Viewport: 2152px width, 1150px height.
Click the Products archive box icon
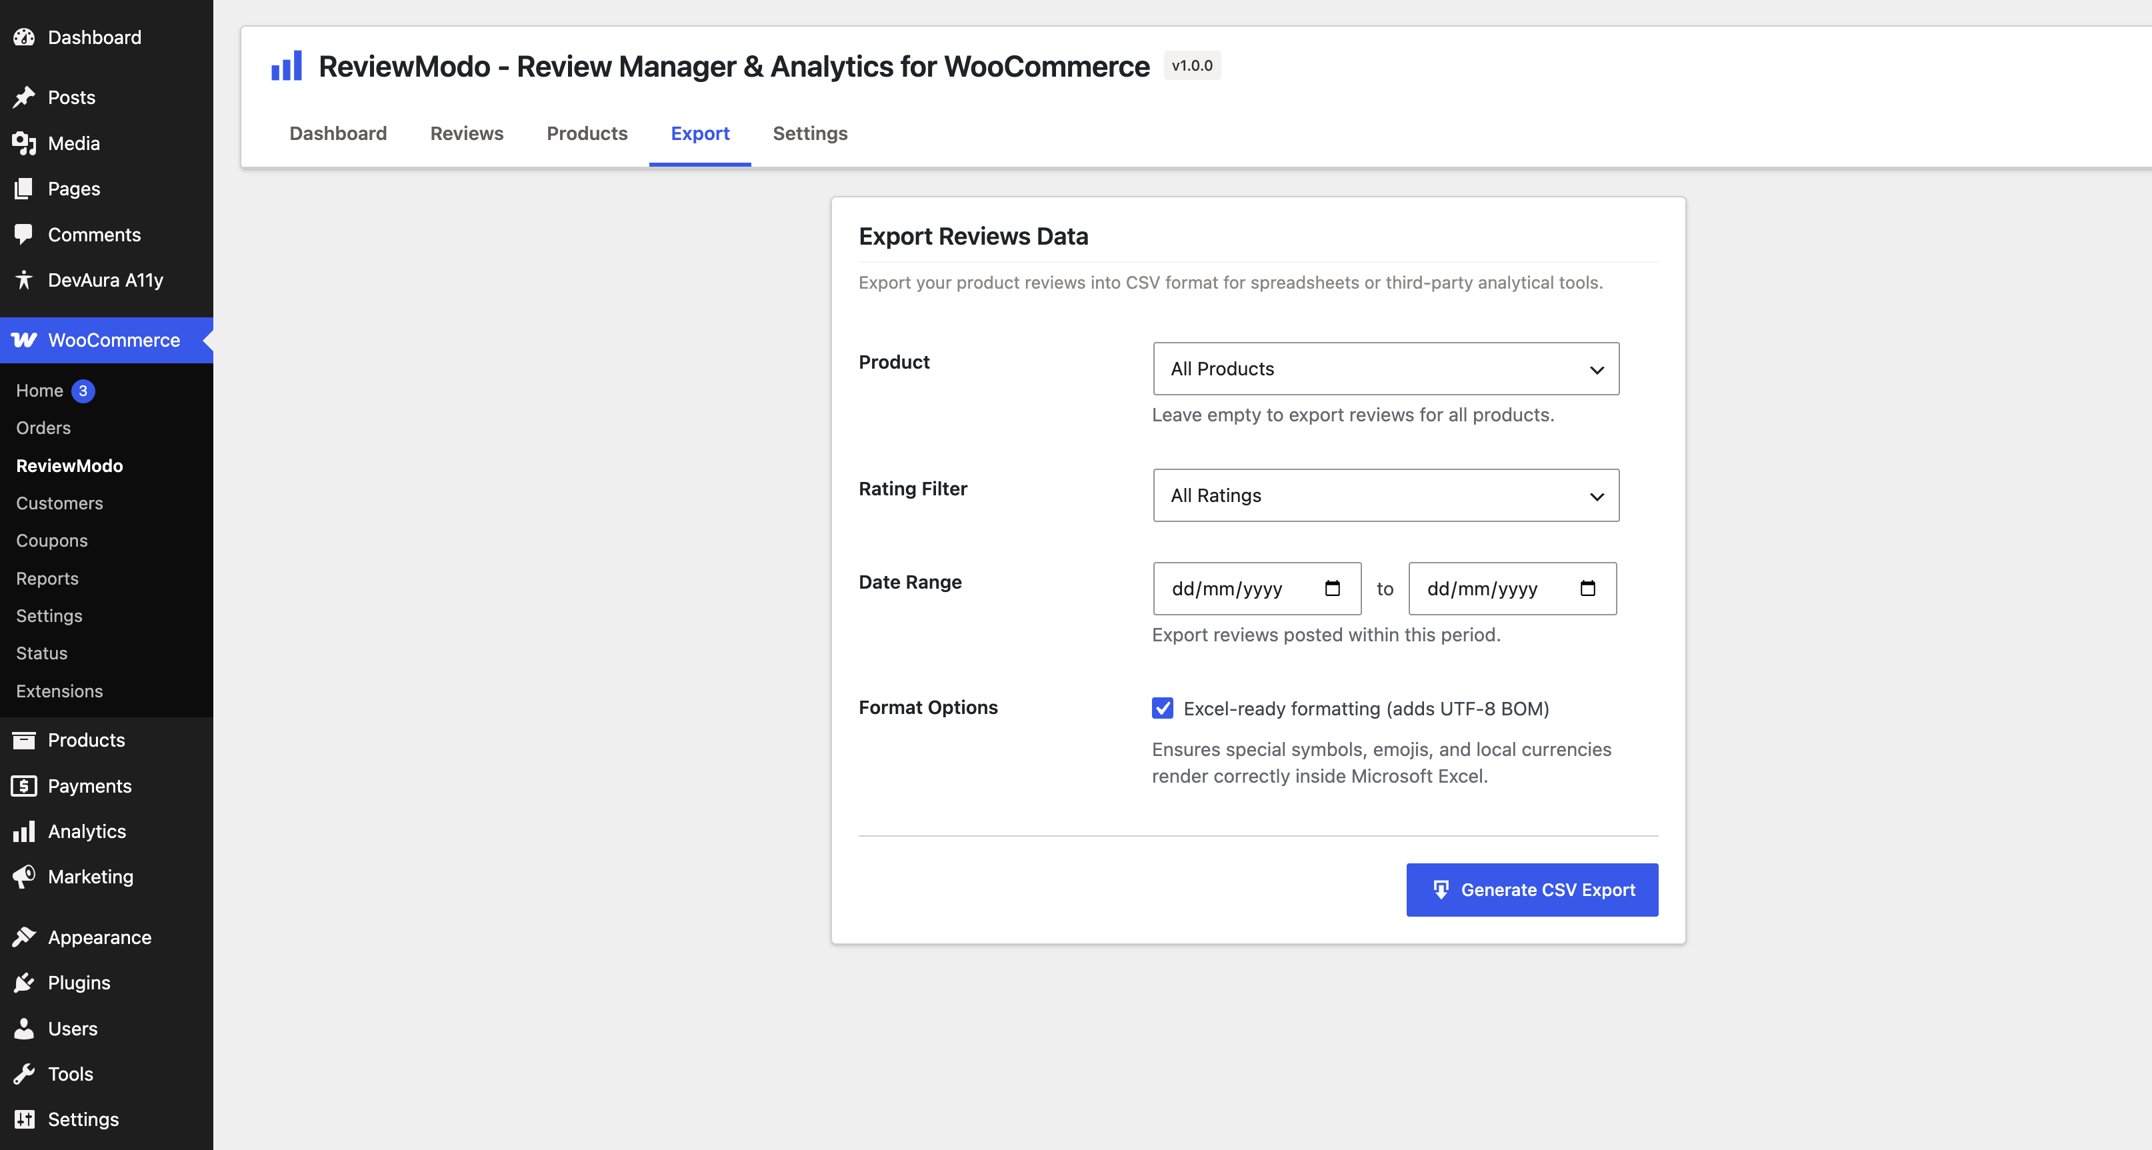(24, 740)
